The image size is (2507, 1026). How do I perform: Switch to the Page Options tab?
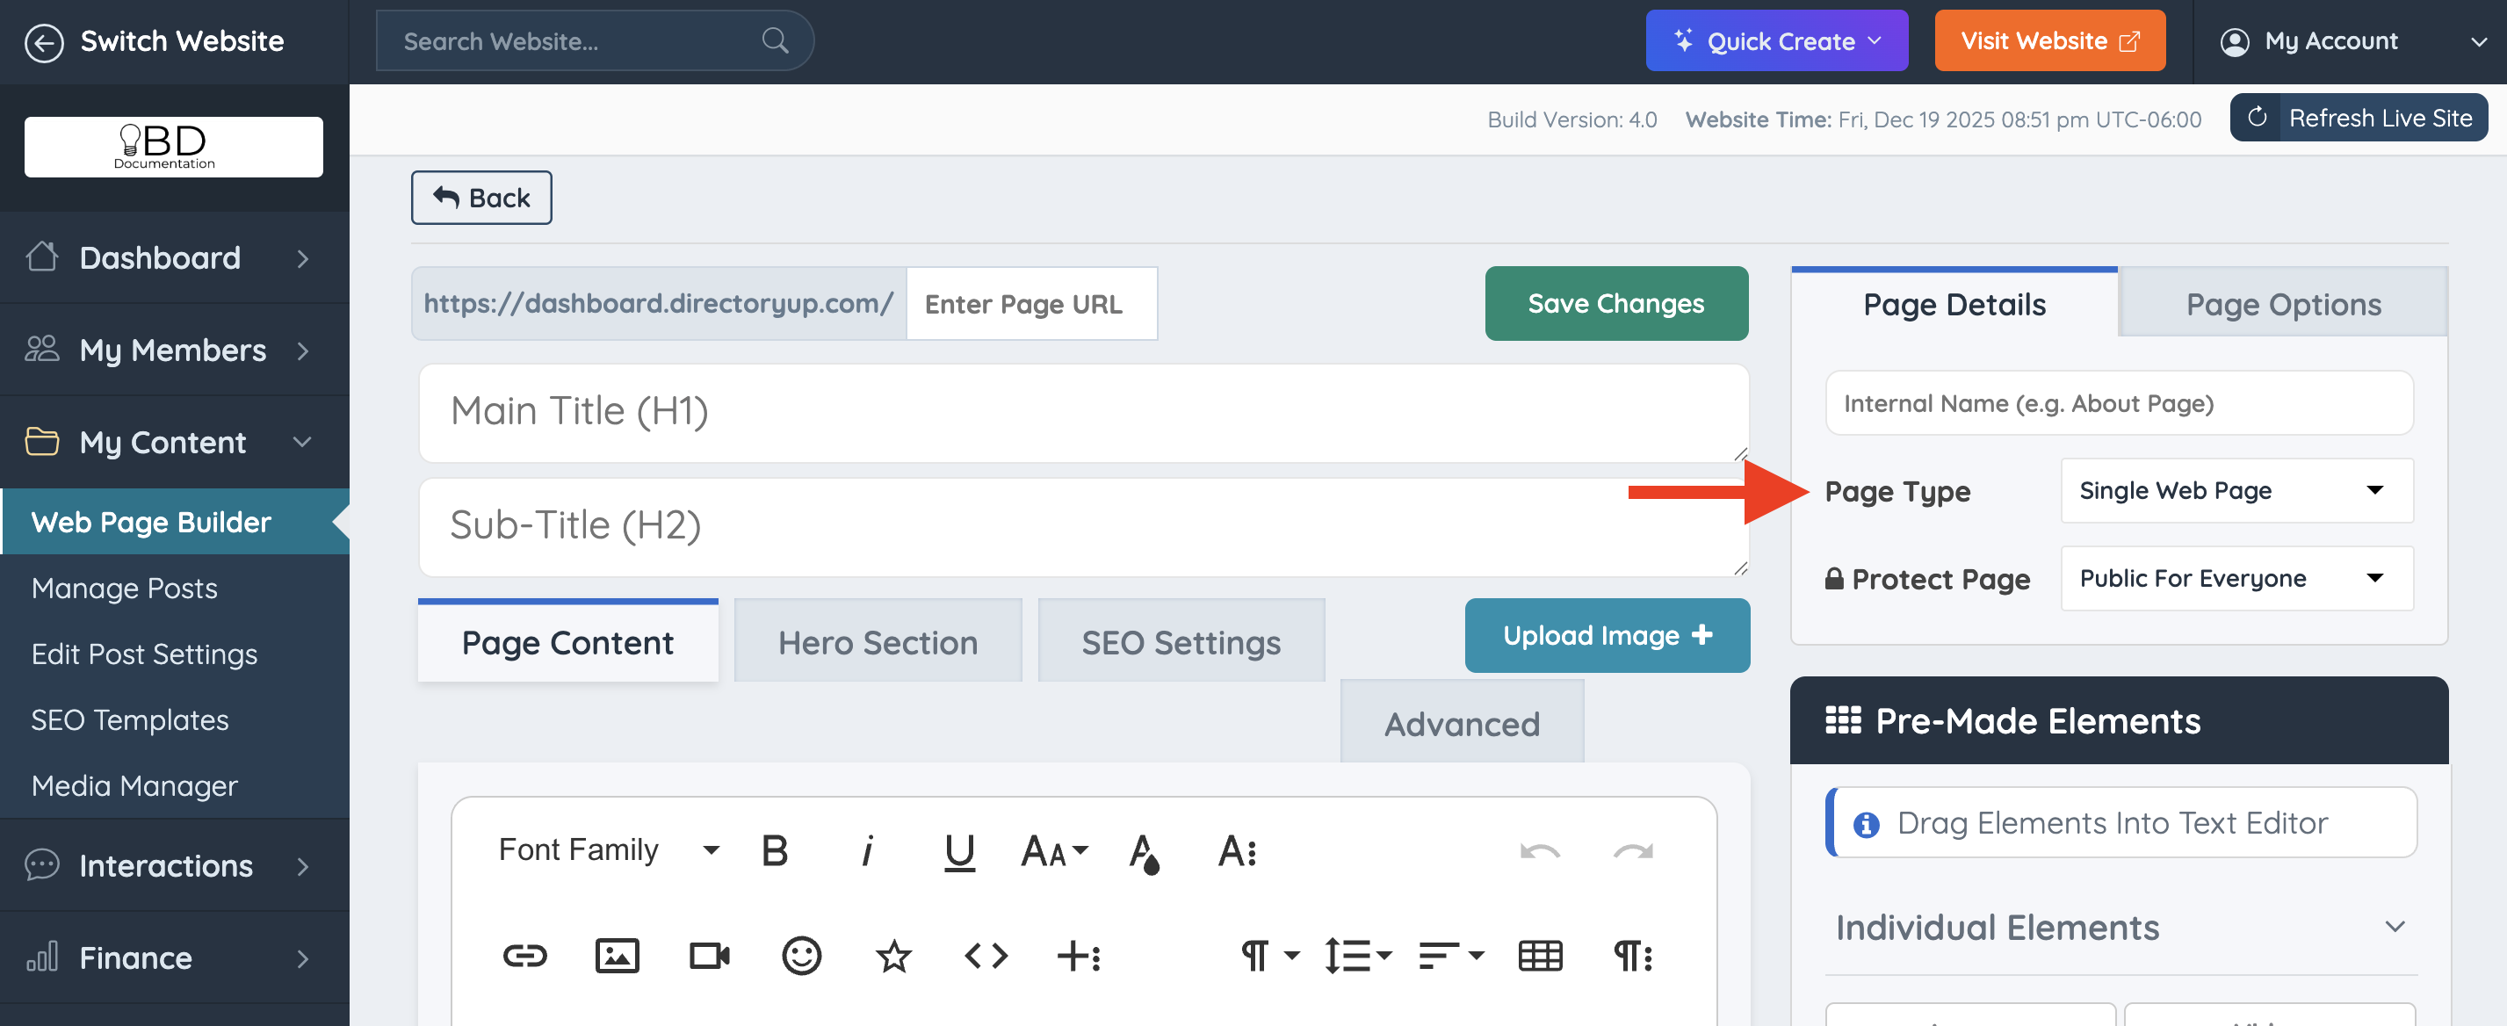2282,305
